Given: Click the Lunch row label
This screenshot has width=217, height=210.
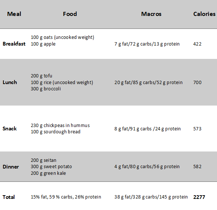Looking at the screenshot, I should tap(10, 82).
